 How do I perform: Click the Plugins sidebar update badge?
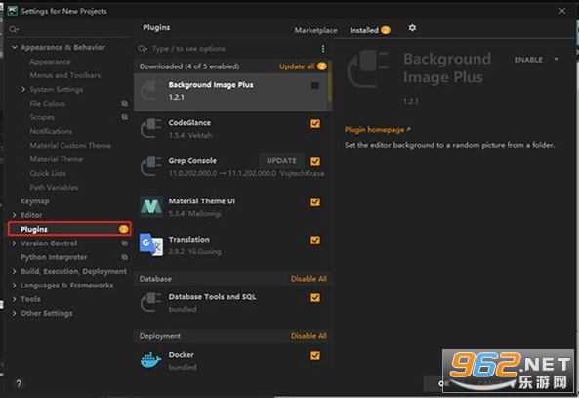pos(124,229)
